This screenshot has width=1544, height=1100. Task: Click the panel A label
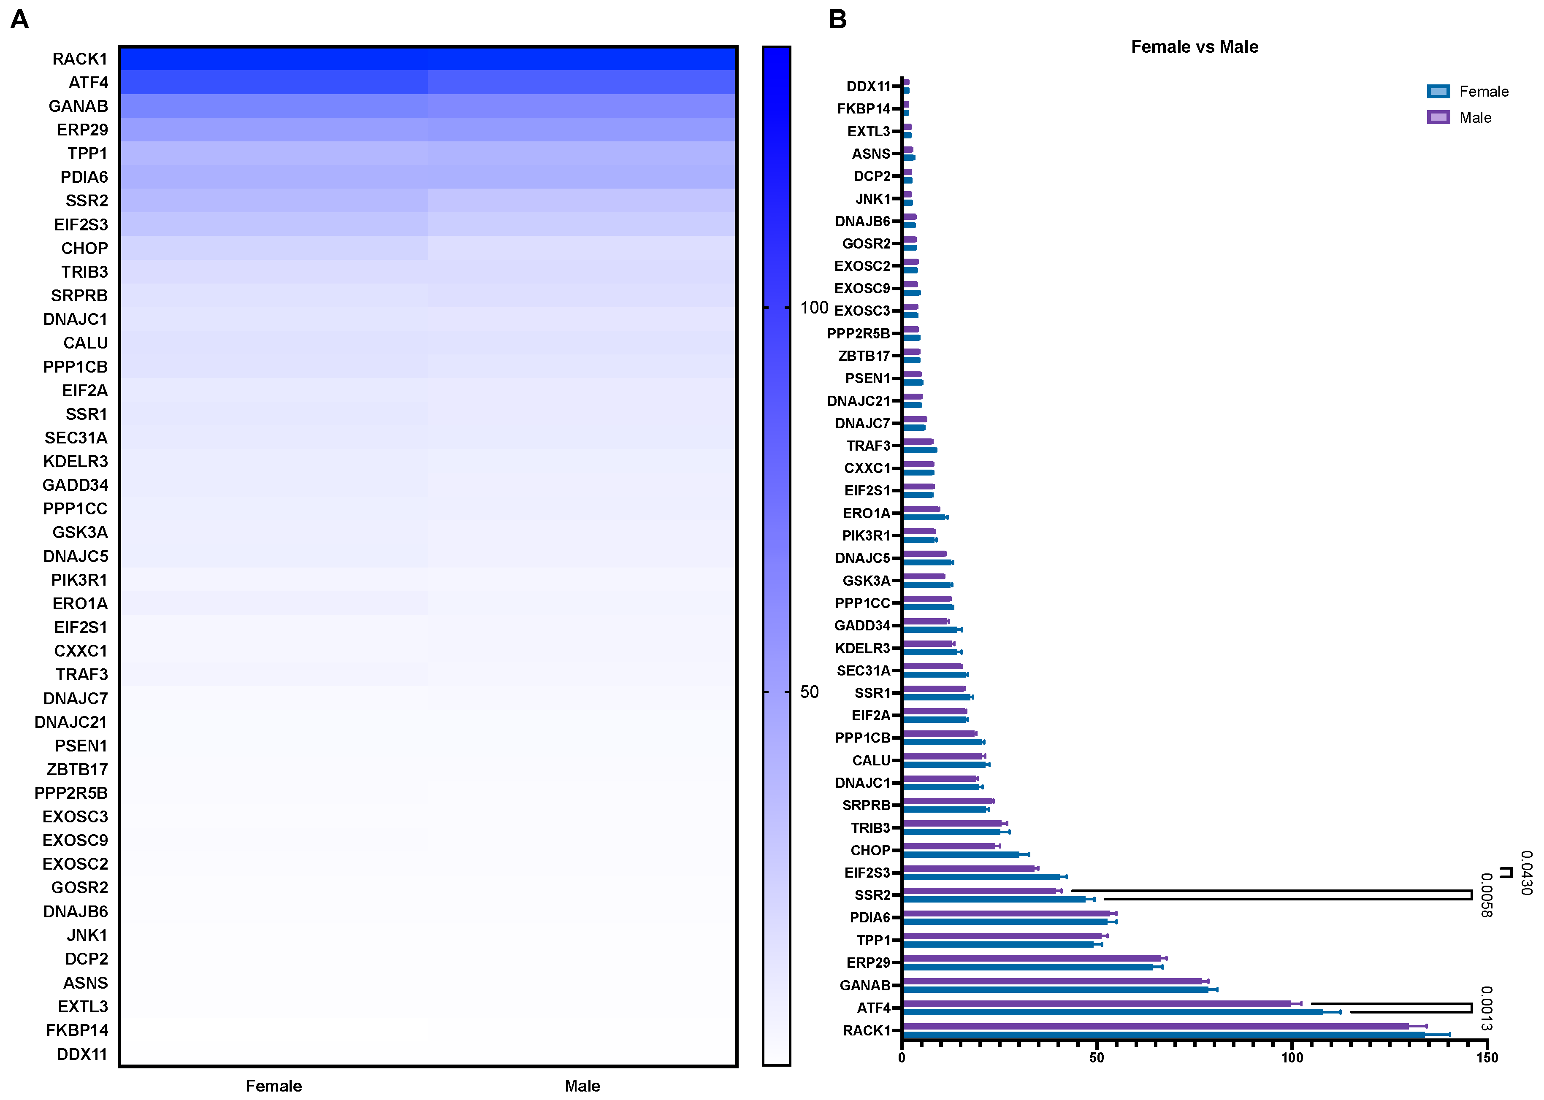(20, 19)
